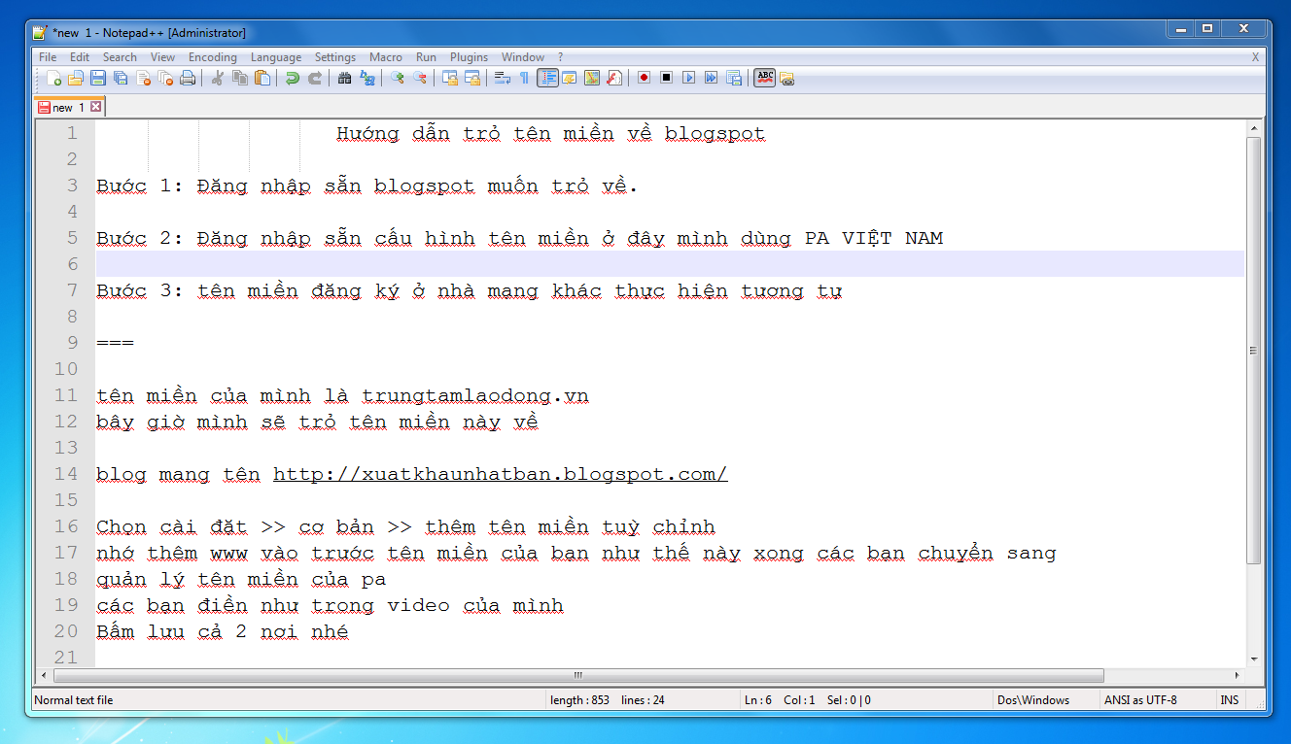Screen dimensions: 1291x744
Task: Open the Document Map panel icon
Action: (591, 78)
